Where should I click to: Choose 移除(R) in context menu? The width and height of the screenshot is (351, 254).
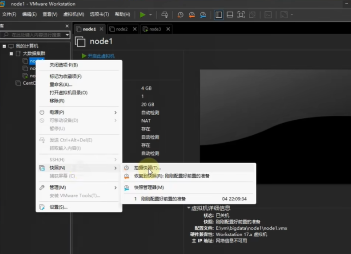(x=79, y=101)
